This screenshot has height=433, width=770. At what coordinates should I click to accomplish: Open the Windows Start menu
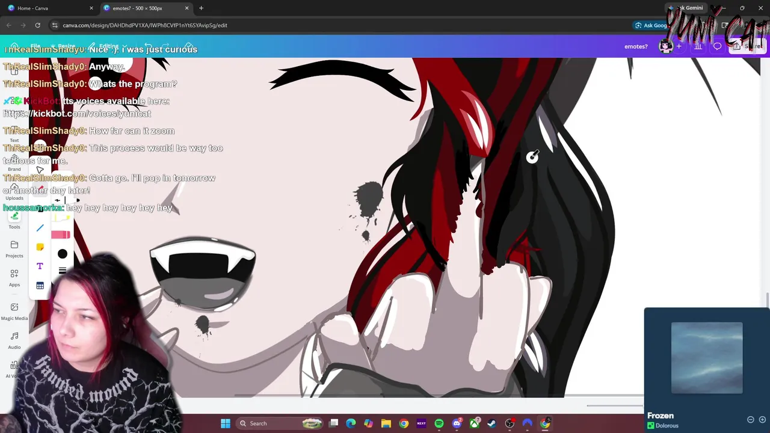[226, 423]
